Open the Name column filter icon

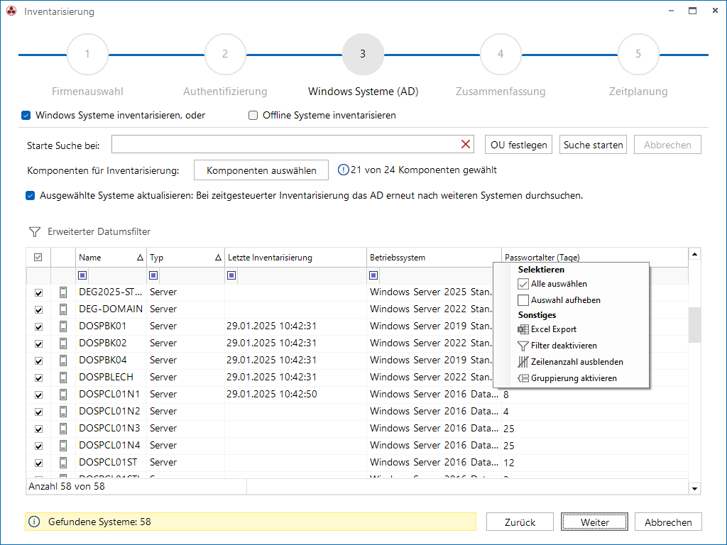[82, 275]
